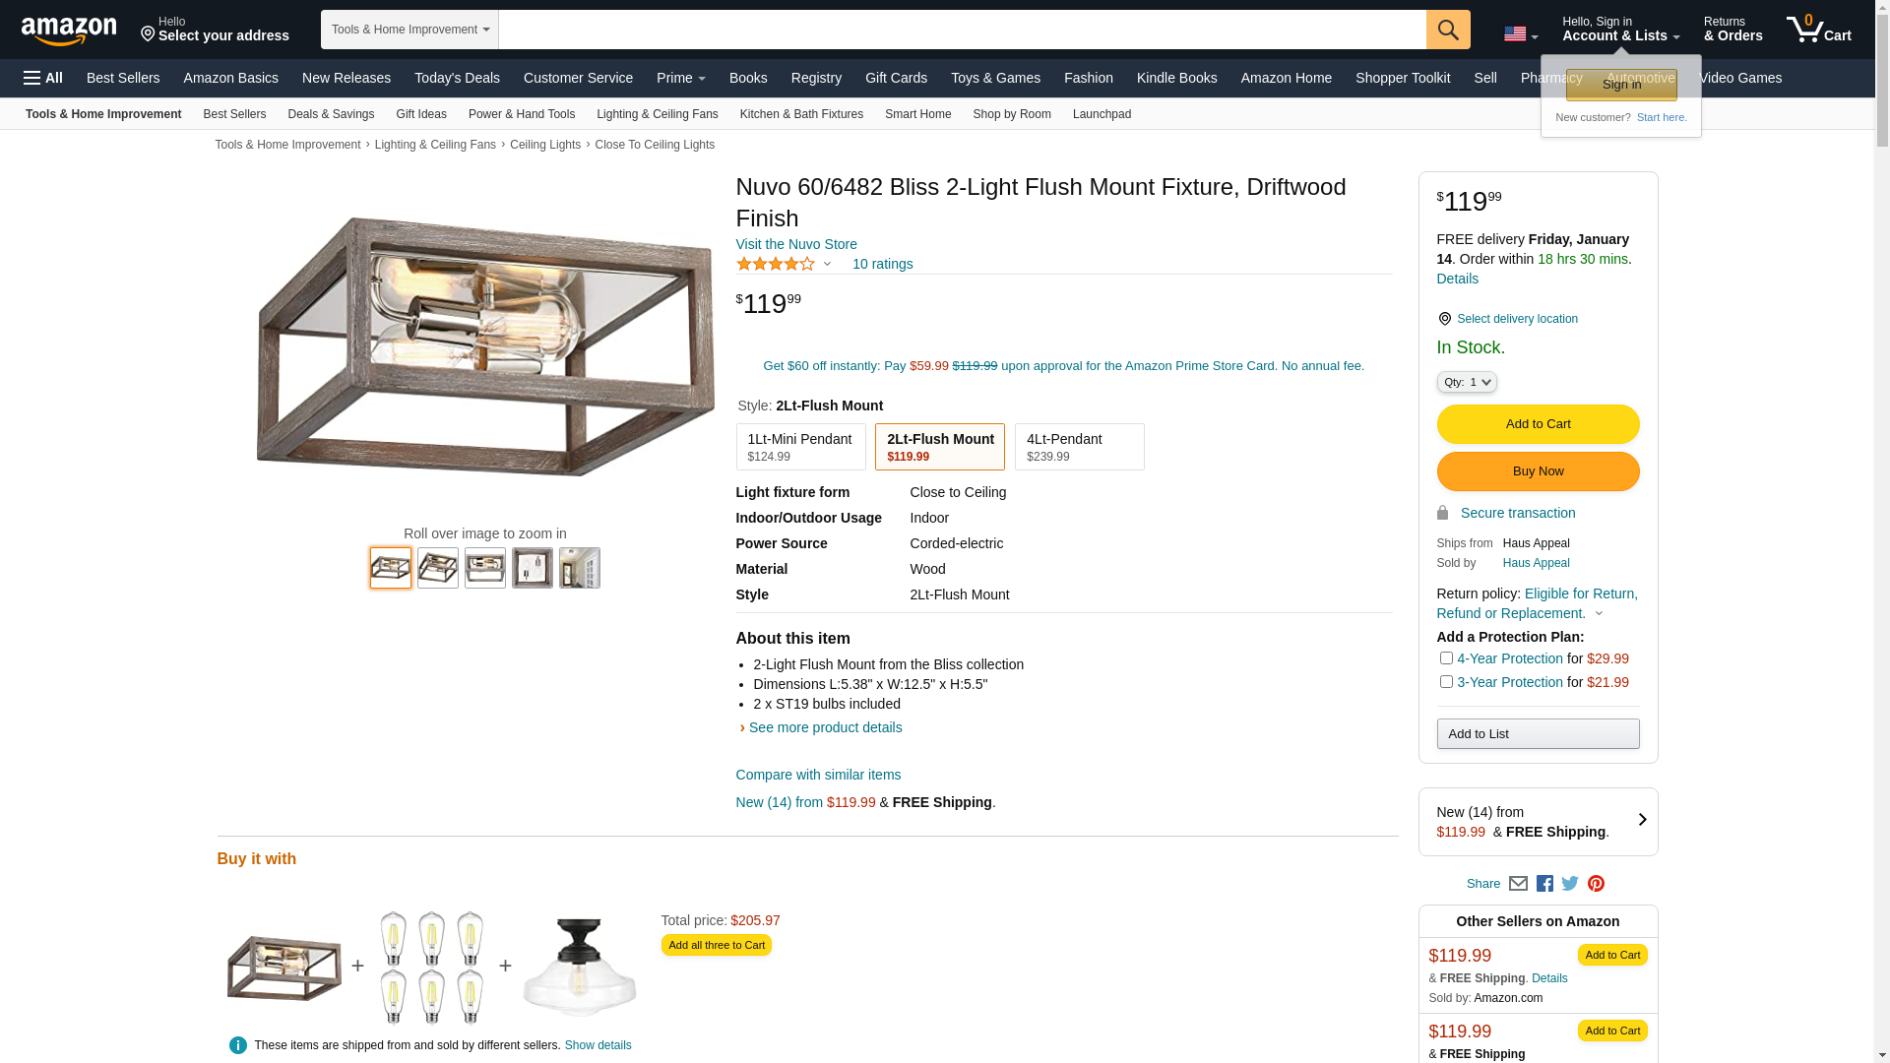This screenshot has width=1890, height=1063.
Task: Share via email icon
Action: click(x=1518, y=884)
